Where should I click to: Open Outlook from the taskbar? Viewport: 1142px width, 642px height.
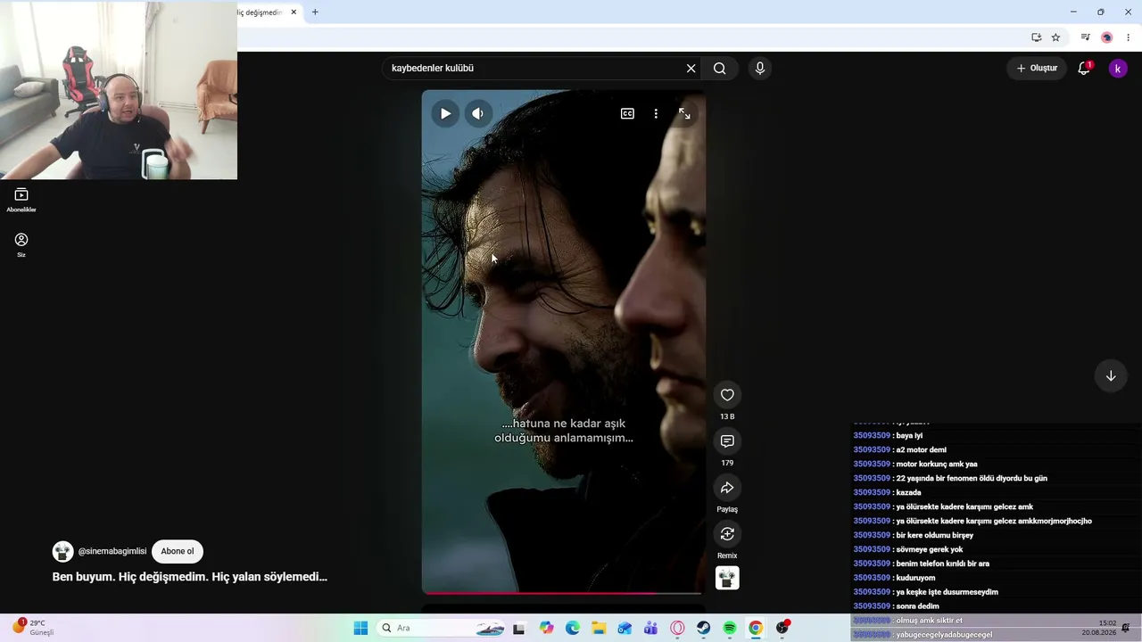click(625, 628)
